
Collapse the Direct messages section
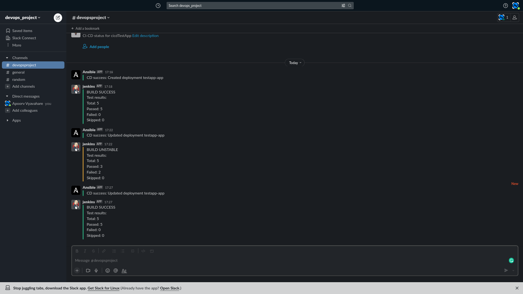pos(7,96)
